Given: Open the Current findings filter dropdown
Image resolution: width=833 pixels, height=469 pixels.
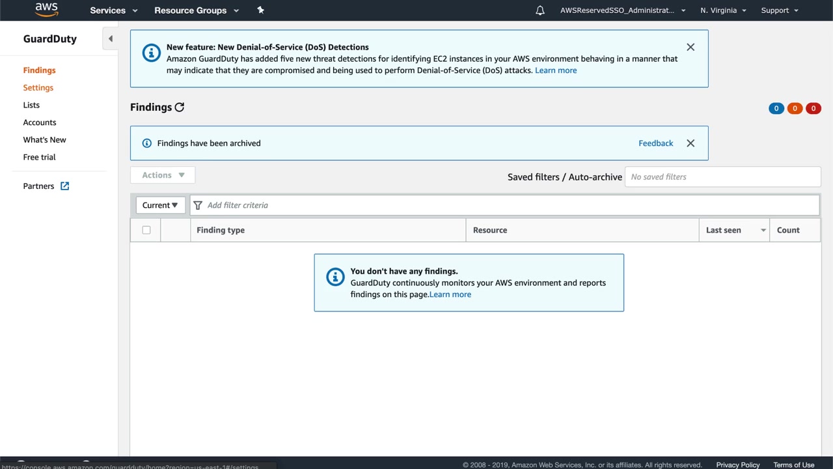Looking at the screenshot, I should click(x=160, y=205).
